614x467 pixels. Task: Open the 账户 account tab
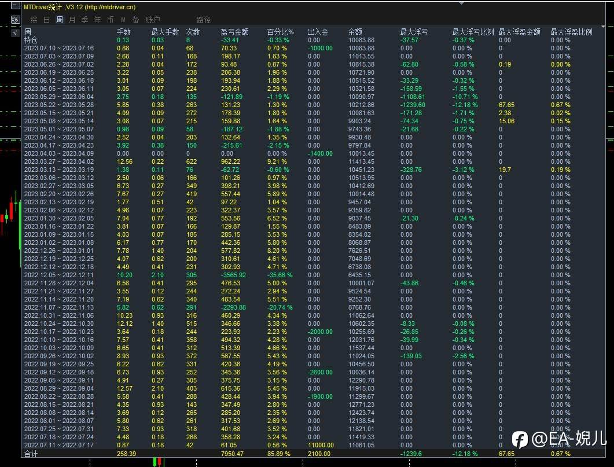153,20
